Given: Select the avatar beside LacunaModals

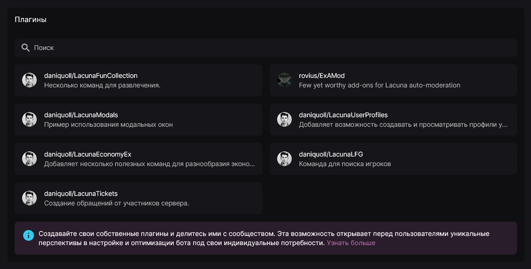Looking at the screenshot, I should coord(29,119).
